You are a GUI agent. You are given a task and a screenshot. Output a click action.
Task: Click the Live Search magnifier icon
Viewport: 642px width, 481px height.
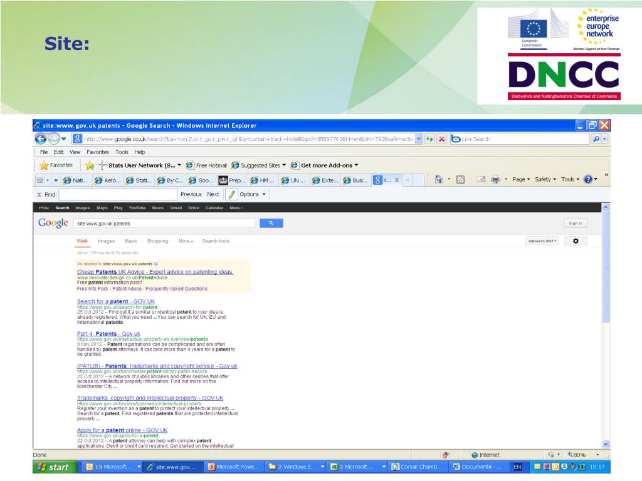click(x=596, y=139)
